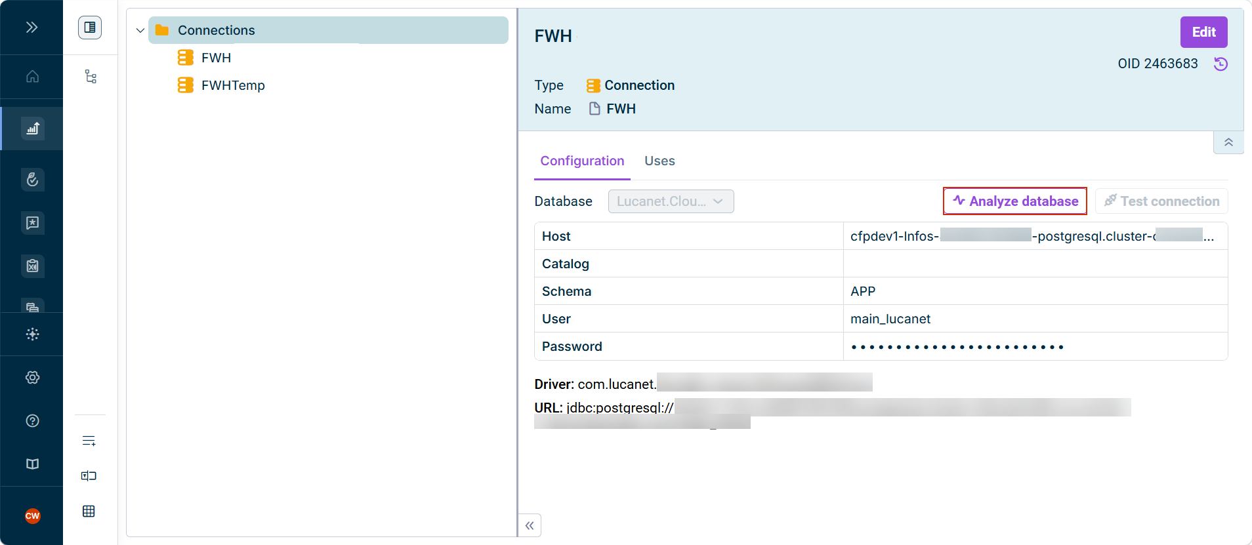Screen dimensions: 1252x545
Task: Open the clipboard spreadsheet sidebar icon
Action: point(32,266)
